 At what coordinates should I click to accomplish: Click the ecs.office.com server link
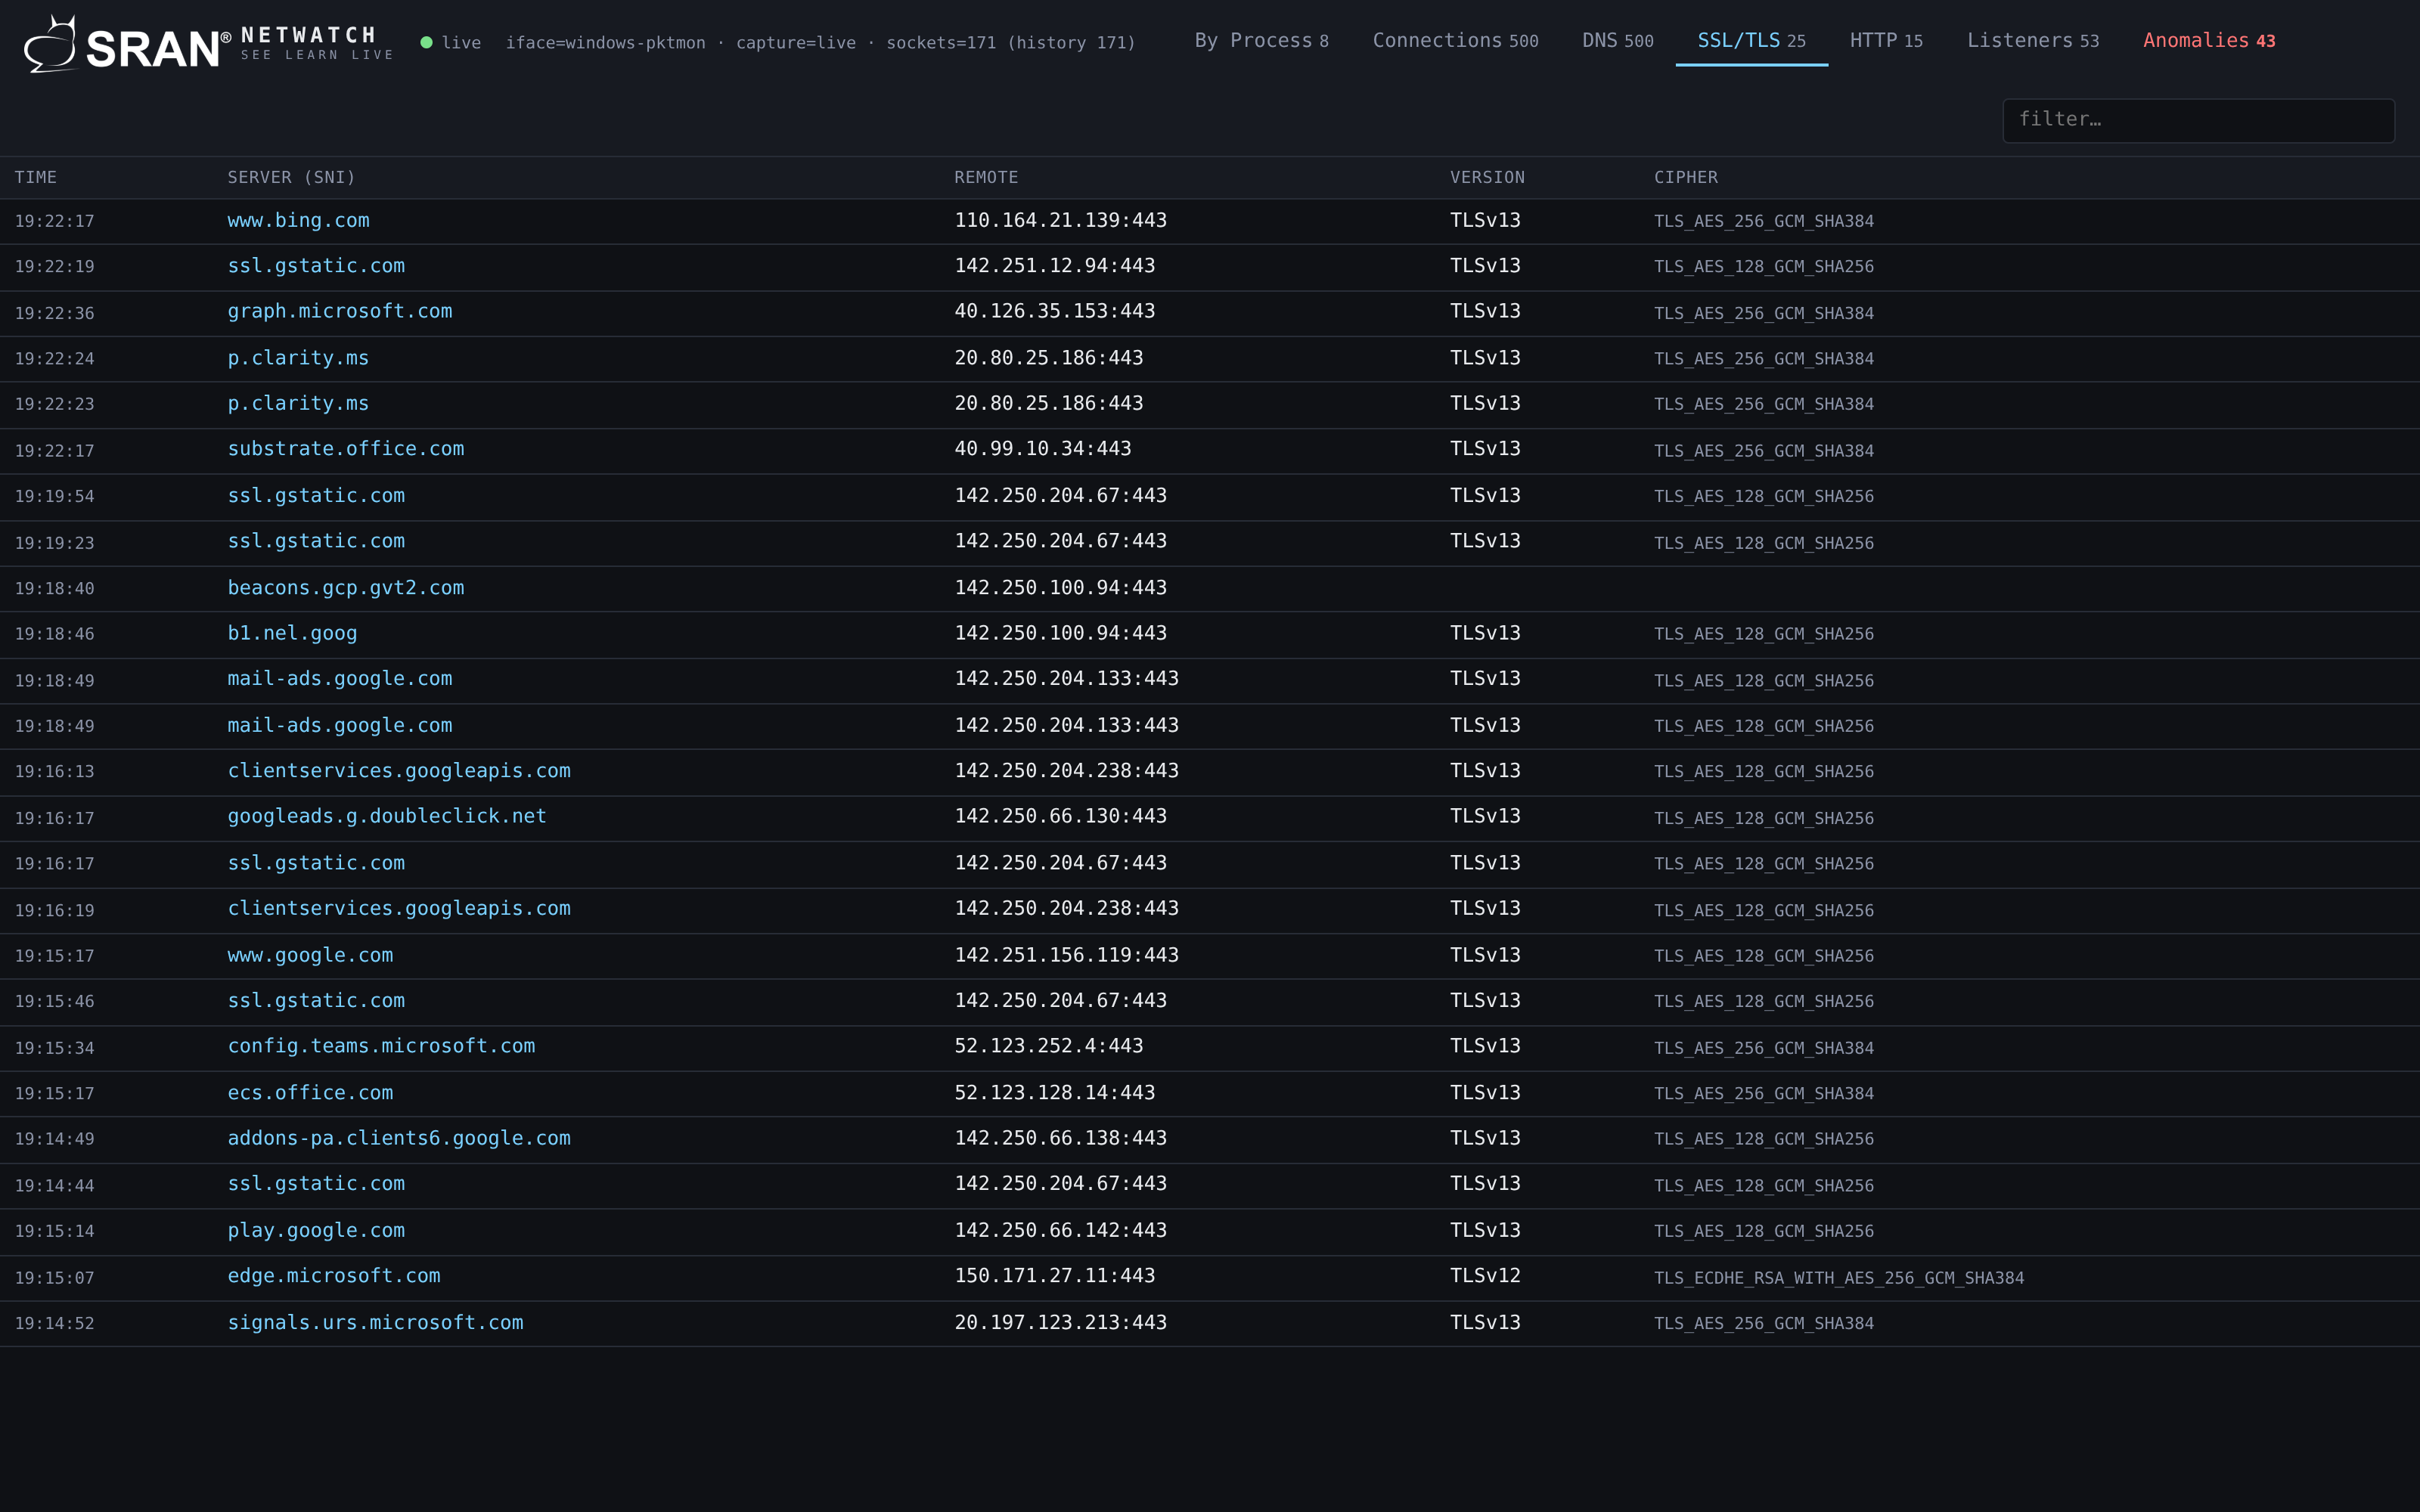click(310, 1094)
